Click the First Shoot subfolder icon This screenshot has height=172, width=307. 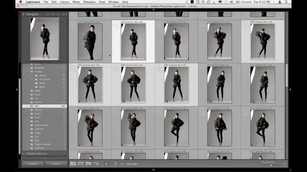[x=36, y=79]
